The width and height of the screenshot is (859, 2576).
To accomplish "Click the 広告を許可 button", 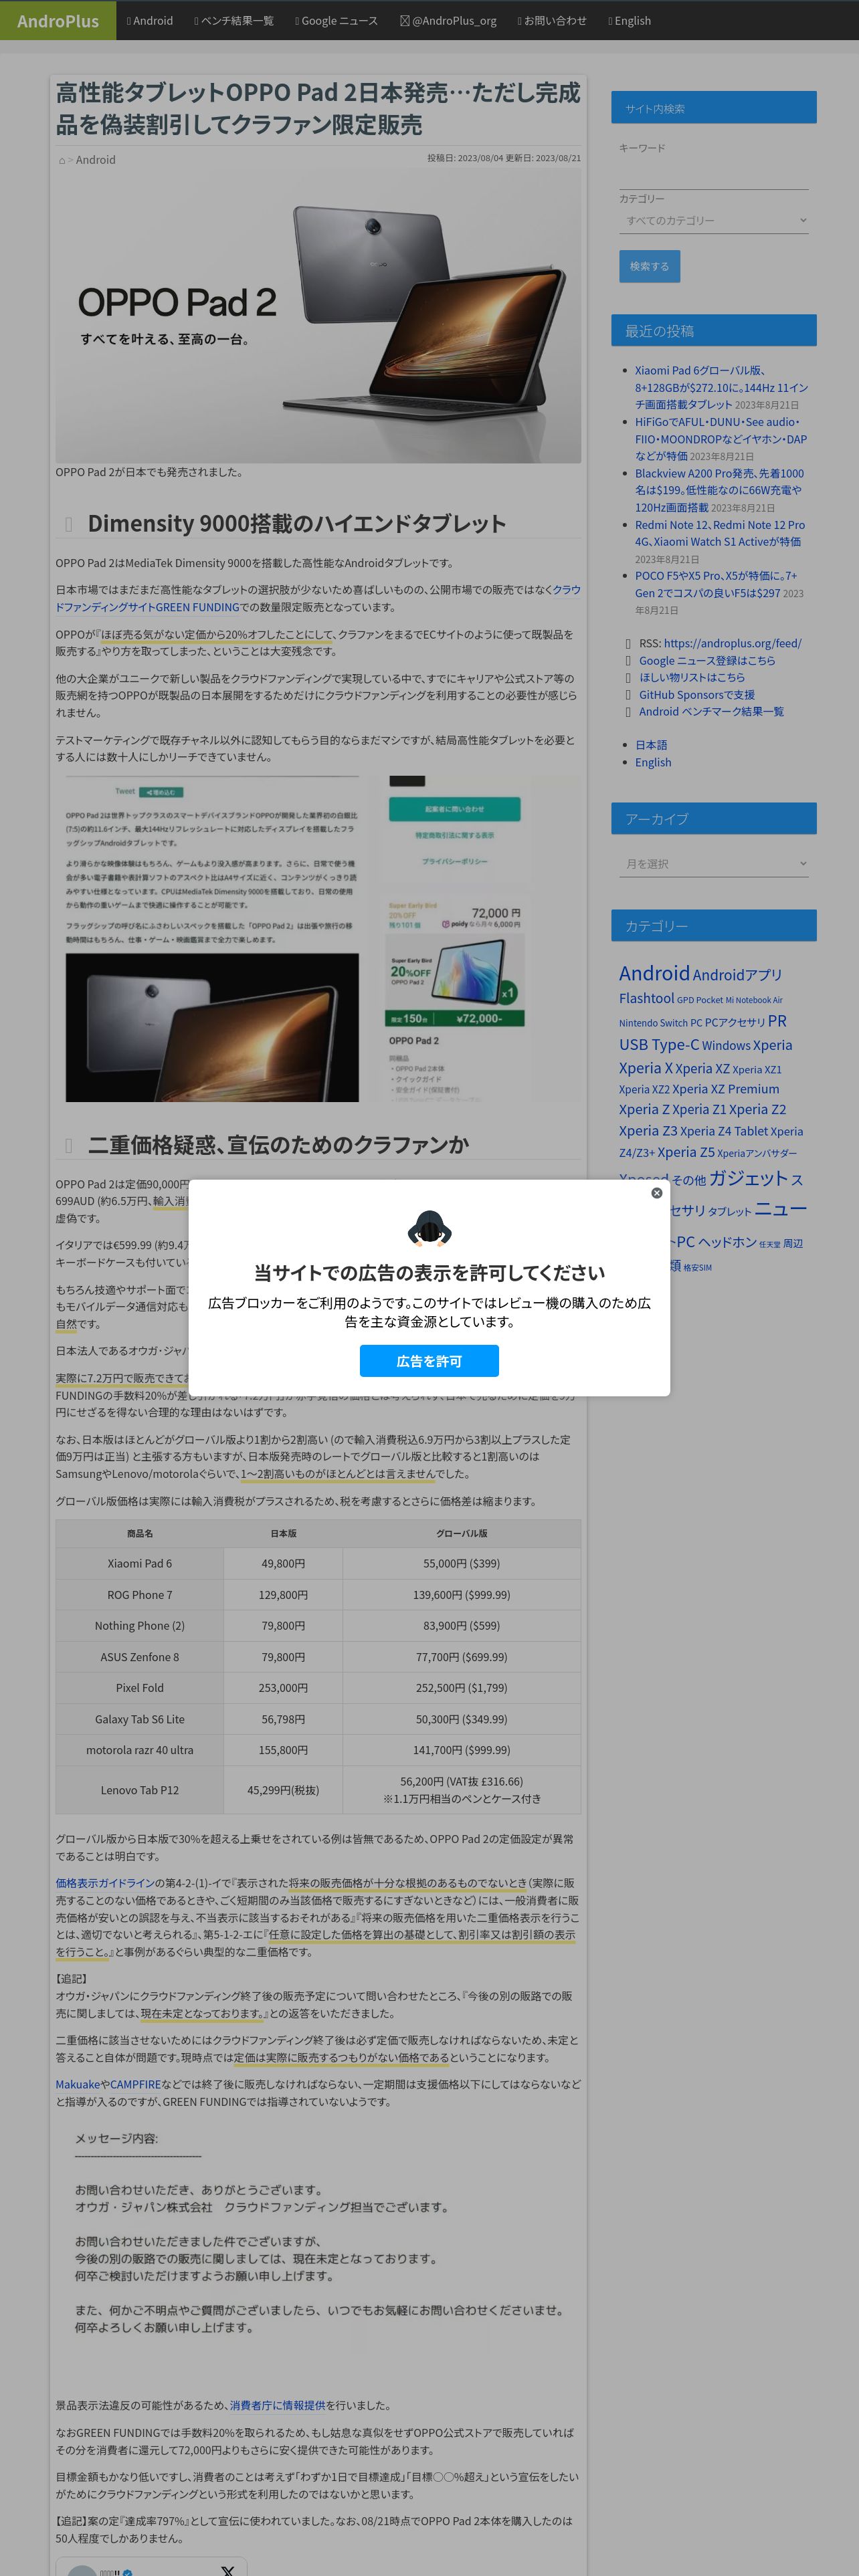I will (x=429, y=1361).
